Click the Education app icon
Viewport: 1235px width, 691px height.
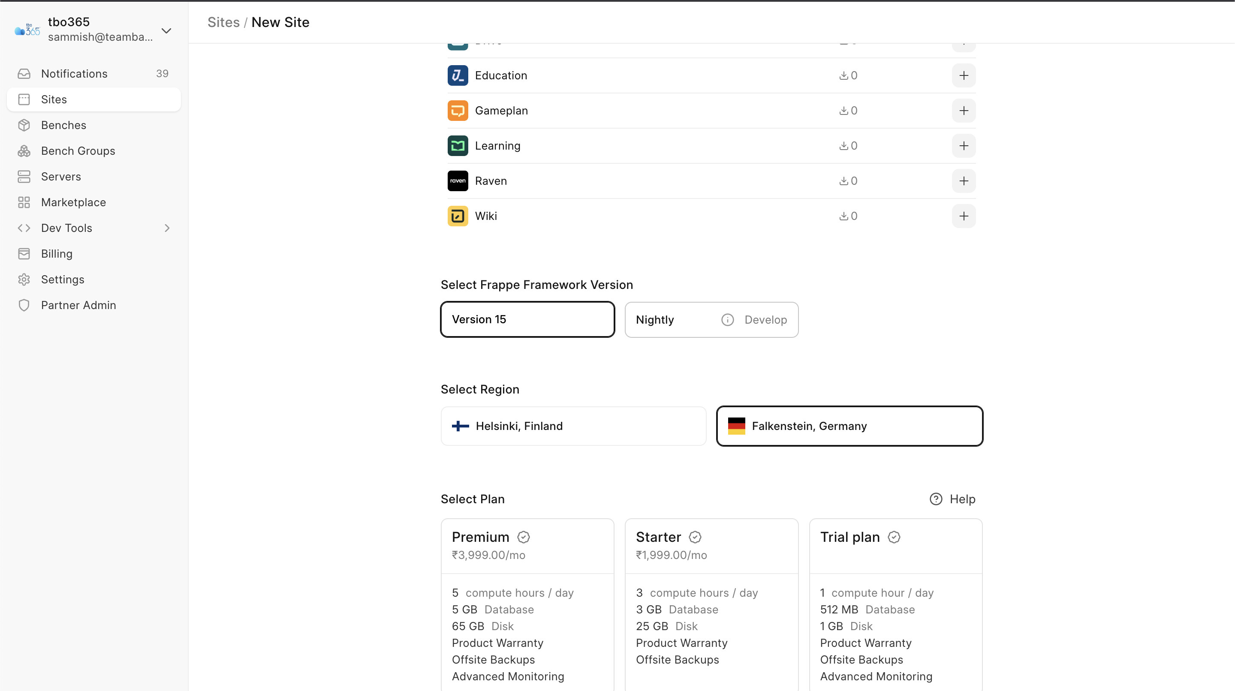click(458, 75)
